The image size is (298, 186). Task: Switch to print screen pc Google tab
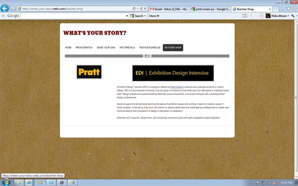[211, 9]
